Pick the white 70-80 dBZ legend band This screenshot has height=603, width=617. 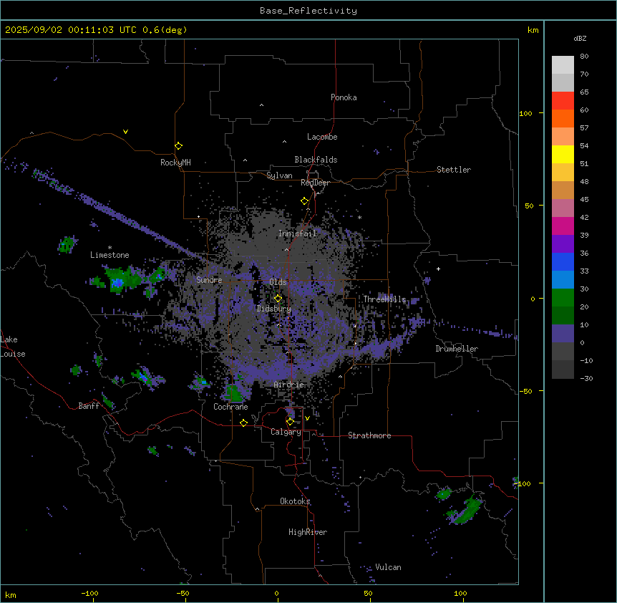[563, 65]
